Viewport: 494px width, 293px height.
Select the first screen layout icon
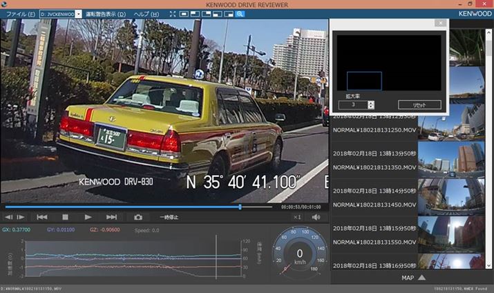[183, 14]
